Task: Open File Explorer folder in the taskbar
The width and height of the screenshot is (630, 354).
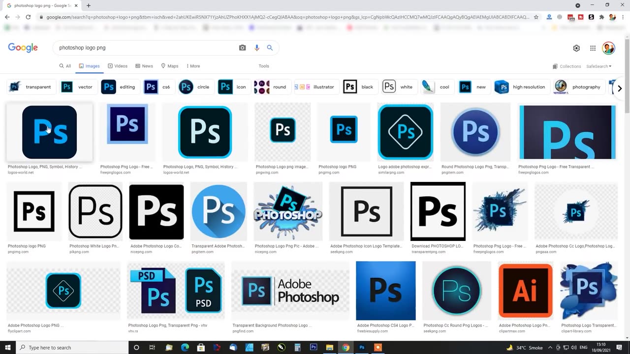Action: coord(330,348)
